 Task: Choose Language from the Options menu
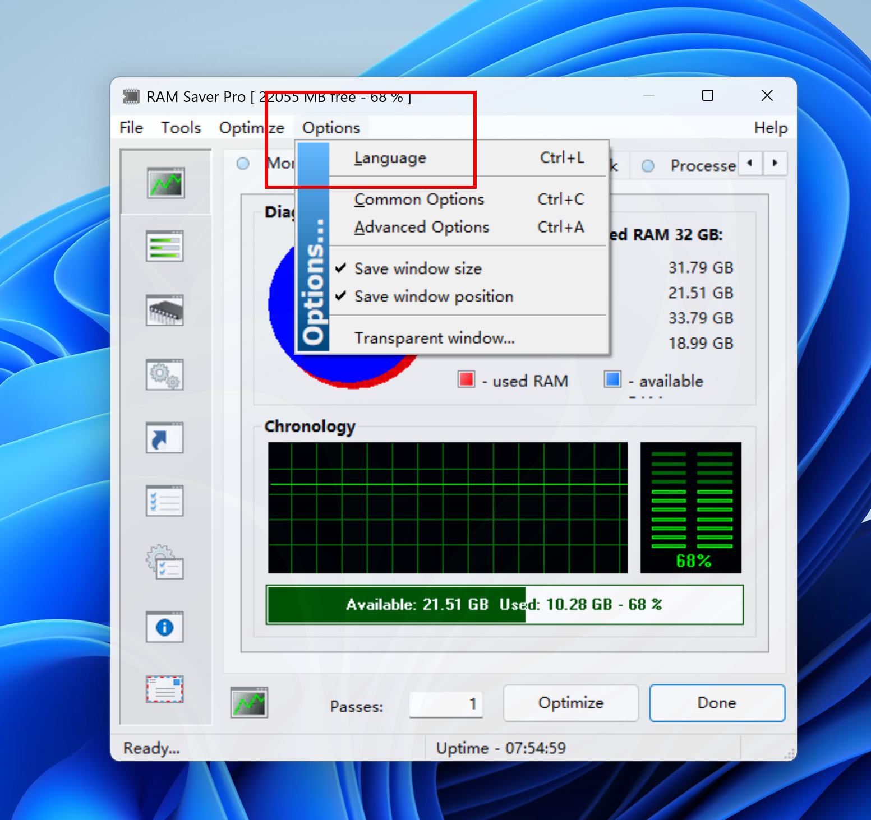pyautogui.click(x=390, y=159)
